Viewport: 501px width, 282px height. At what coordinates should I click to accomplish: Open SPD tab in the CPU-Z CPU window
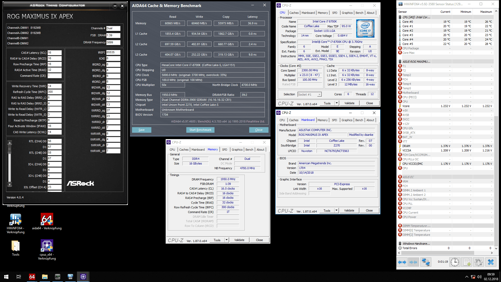tap(335, 13)
